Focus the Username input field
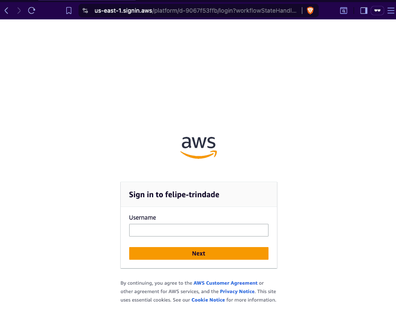Screen dimensions: 396x310 (199, 230)
